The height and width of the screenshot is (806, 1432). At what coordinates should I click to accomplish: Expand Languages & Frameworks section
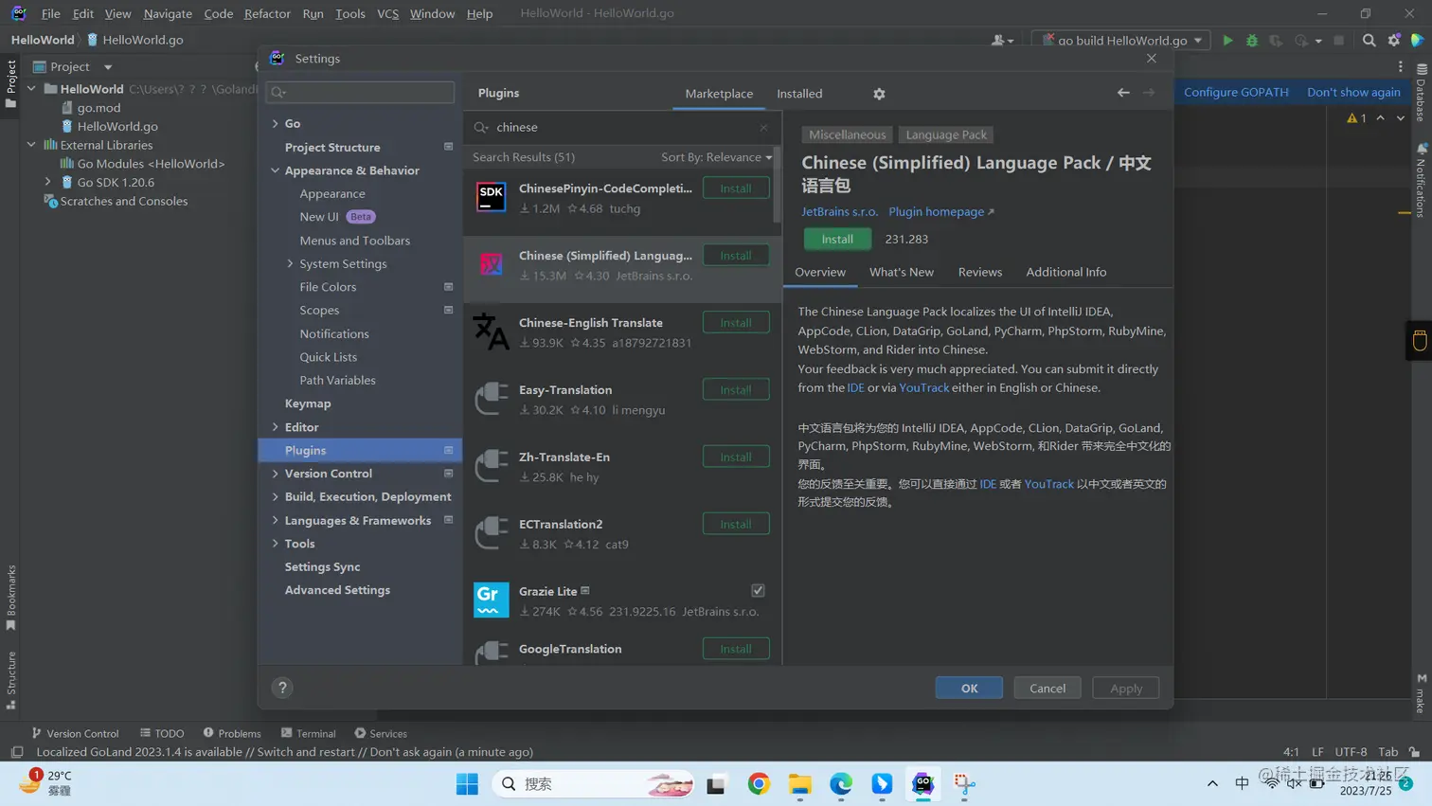pos(276,520)
